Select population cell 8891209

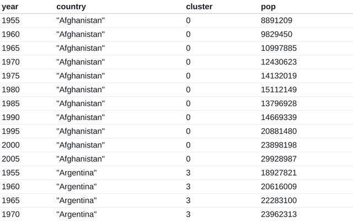coord(276,20)
